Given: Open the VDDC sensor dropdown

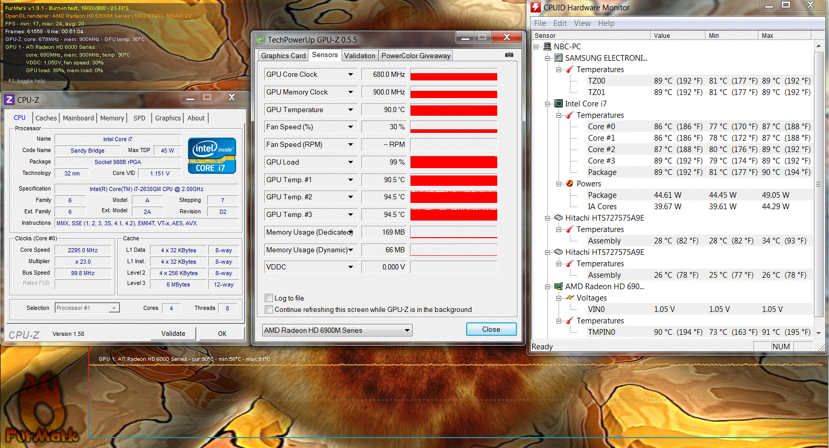Looking at the screenshot, I should coord(351,267).
